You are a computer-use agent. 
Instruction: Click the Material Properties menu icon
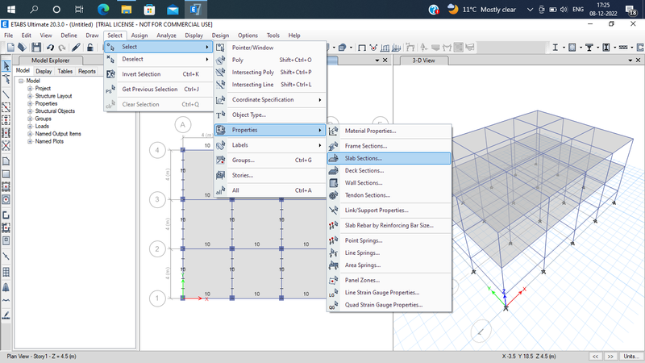click(x=334, y=131)
